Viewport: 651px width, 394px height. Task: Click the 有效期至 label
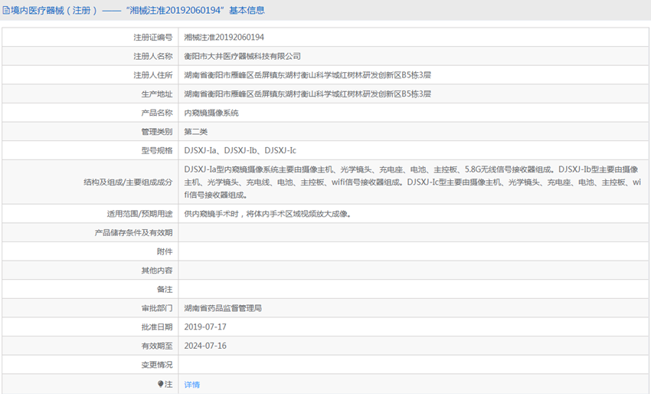click(157, 346)
